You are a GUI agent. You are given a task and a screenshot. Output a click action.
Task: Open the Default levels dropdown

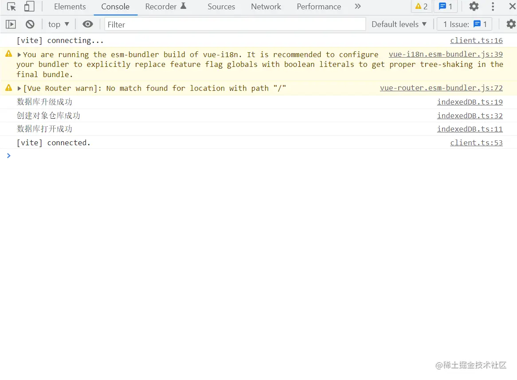(x=399, y=24)
